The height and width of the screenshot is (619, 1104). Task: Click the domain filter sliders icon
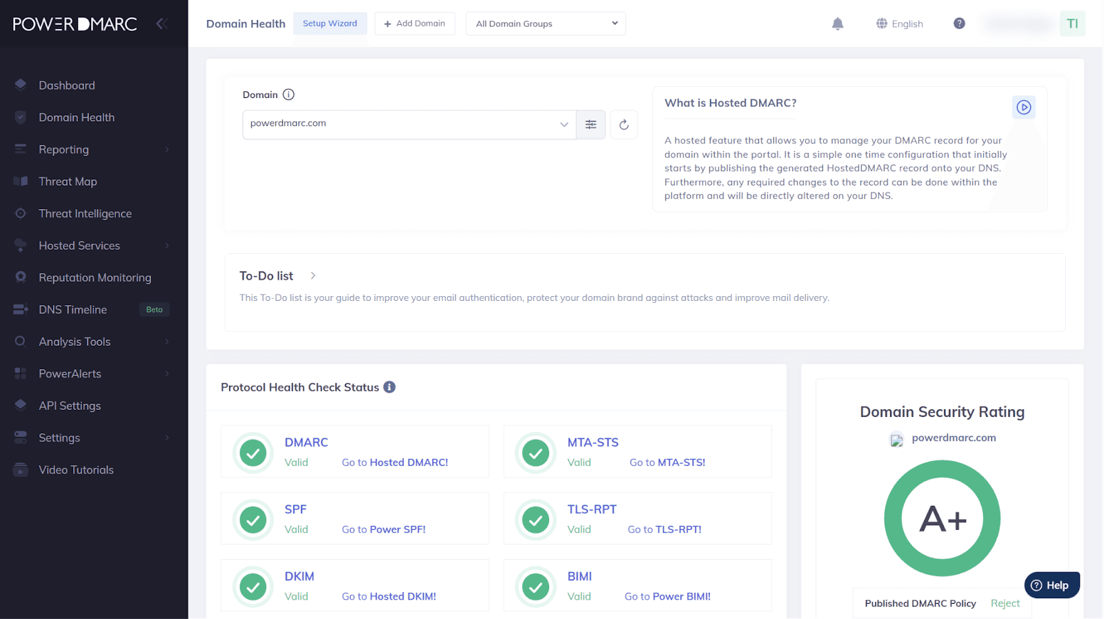pos(591,124)
